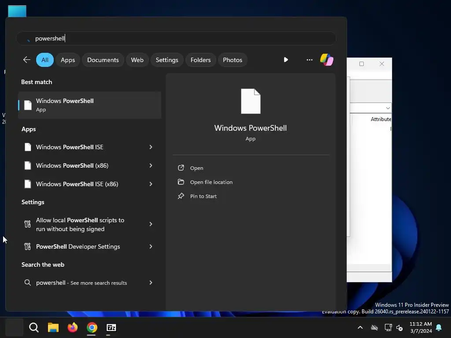Click the Windows PowerShell ISE file icon

pyautogui.click(x=28, y=147)
